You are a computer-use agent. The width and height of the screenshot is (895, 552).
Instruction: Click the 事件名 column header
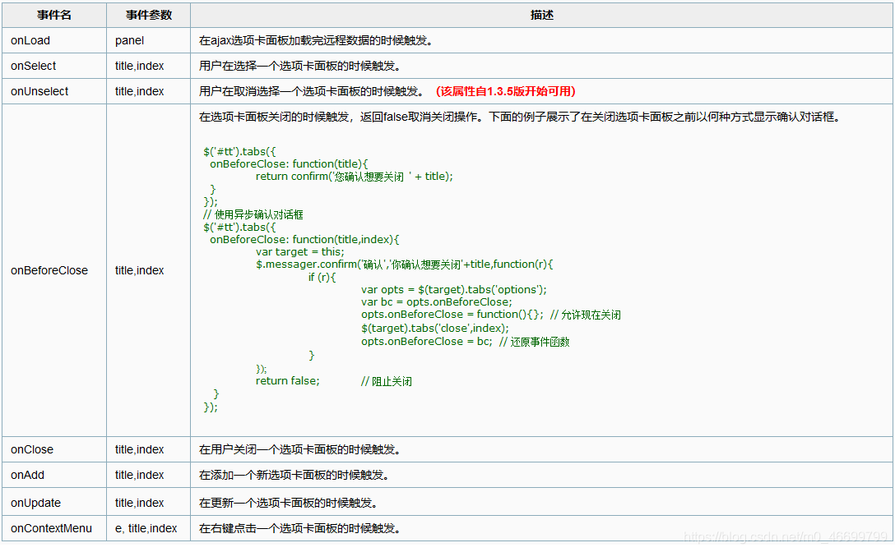click(x=54, y=15)
